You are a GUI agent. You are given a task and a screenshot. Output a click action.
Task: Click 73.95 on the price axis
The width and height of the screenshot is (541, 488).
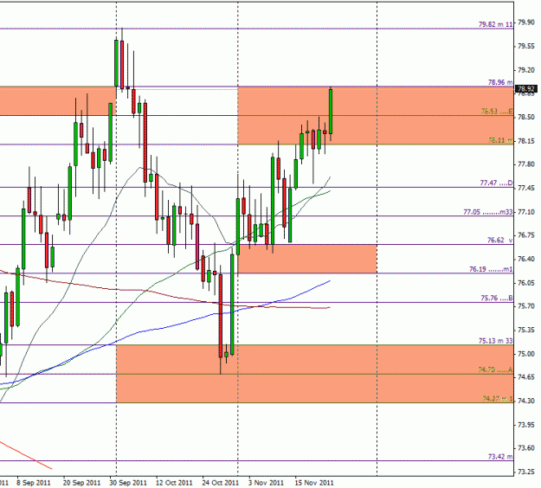(x=526, y=425)
